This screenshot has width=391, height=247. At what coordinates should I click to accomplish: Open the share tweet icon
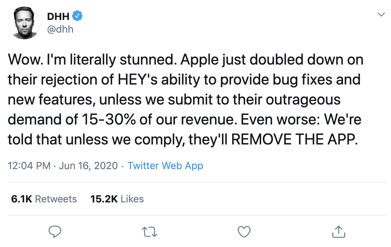338,231
